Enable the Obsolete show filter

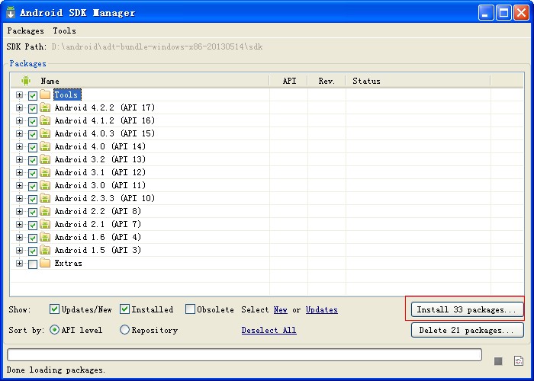[x=190, y=309]
